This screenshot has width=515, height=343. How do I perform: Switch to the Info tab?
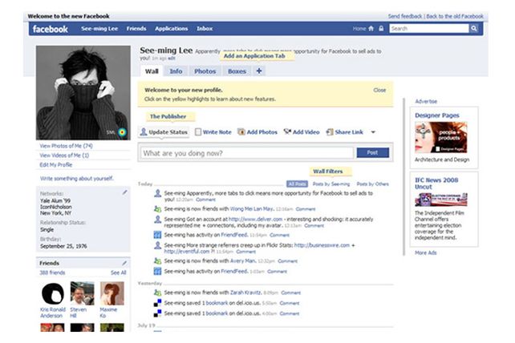click(x=176, y=71)
